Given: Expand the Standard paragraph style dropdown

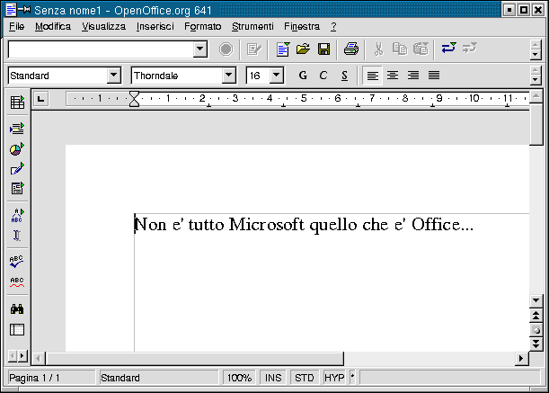Looking at the screenshot, I should tap(113, 75).
